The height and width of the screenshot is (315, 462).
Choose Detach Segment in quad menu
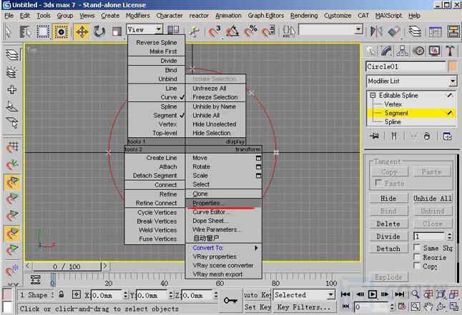[154, 176]
